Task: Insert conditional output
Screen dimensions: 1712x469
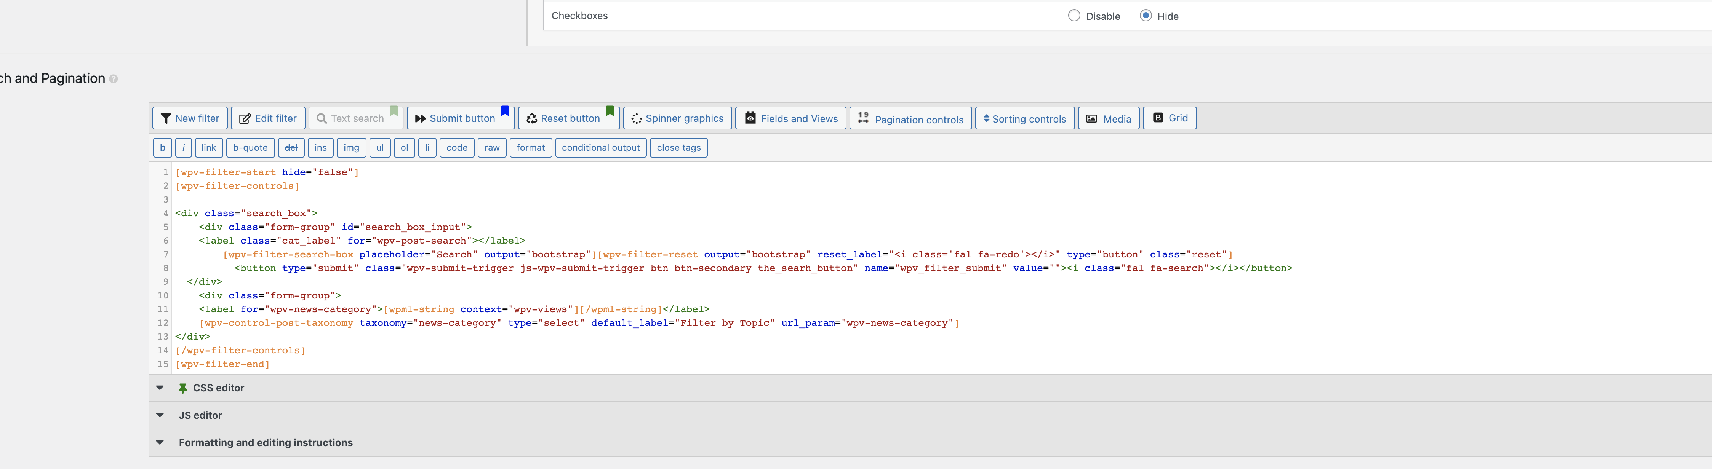Action: (601, 147)
